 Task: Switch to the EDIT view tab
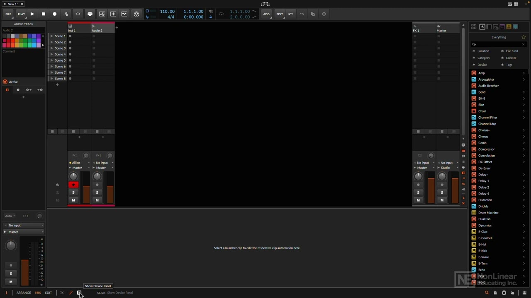click(x=49, y=293)
